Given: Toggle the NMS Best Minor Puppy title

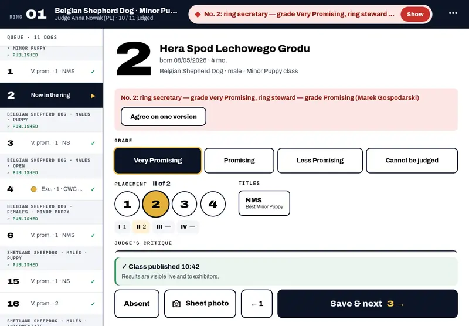Looking at the screenshot, I should (264, 203).
